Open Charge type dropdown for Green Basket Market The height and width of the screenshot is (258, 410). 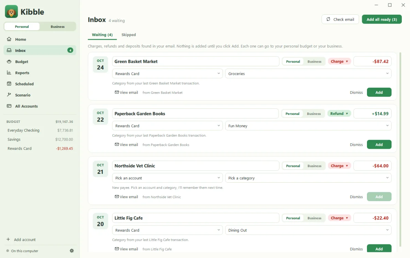coord(340,62)
